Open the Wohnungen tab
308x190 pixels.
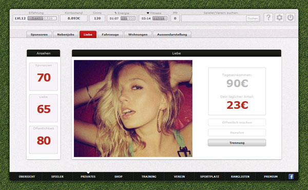pos(138,34)
